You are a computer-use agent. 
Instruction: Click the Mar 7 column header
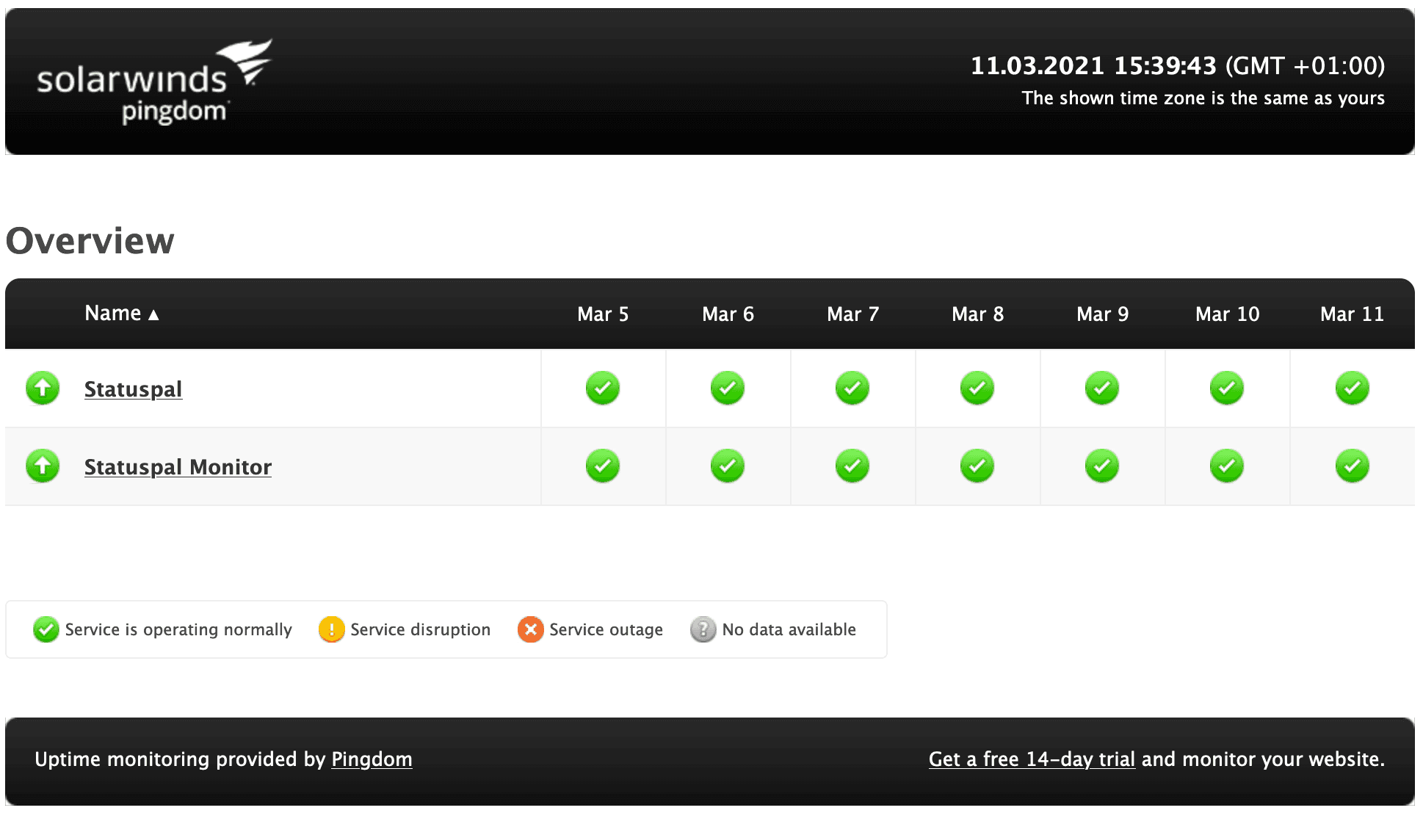(x=852, y=314)
